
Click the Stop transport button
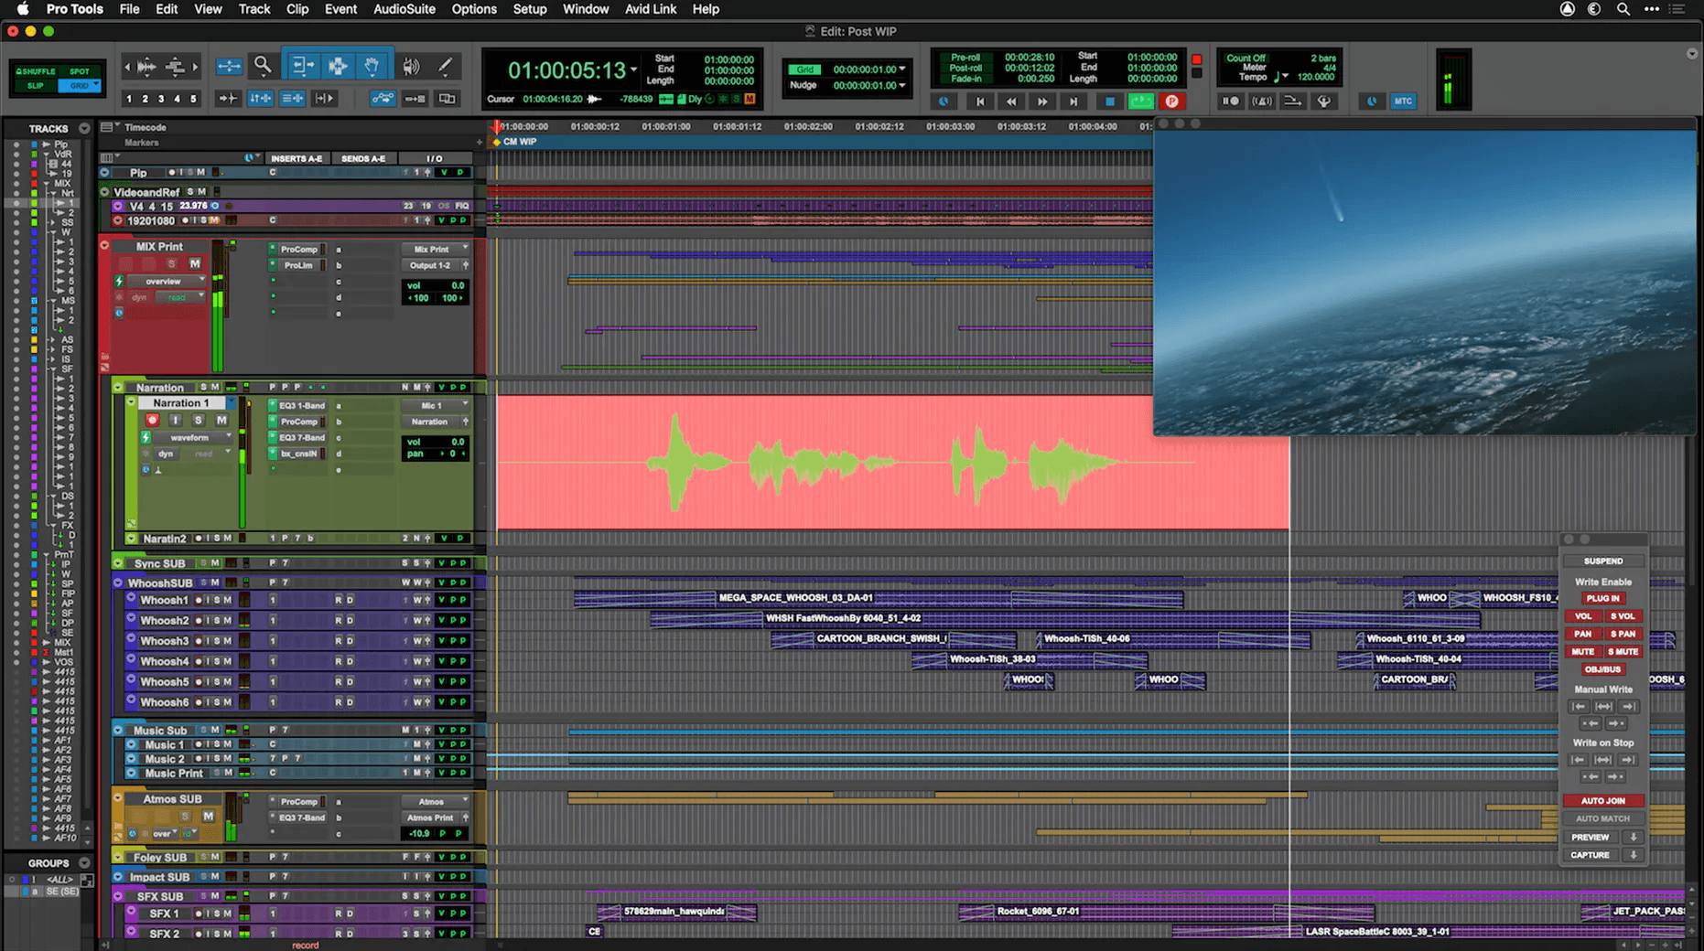pos(1109,102)
